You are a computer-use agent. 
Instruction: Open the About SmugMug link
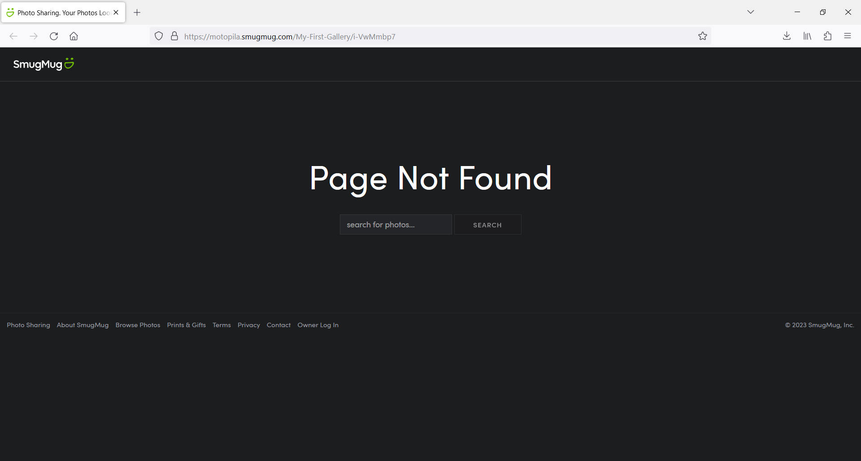(83, 325)
